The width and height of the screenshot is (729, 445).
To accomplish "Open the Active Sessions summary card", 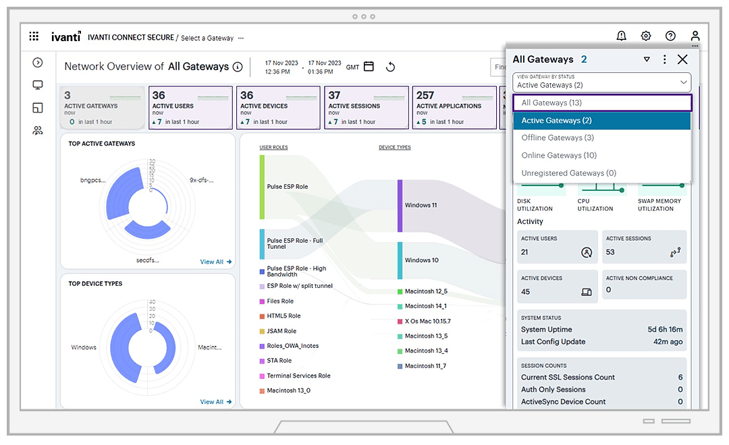I will point(367,107).
